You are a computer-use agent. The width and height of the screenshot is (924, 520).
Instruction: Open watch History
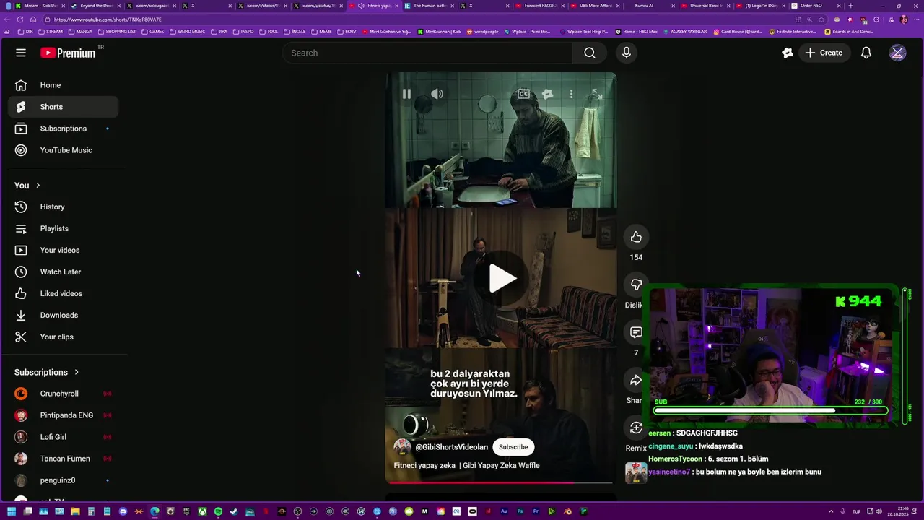click(x=64, y=207)
